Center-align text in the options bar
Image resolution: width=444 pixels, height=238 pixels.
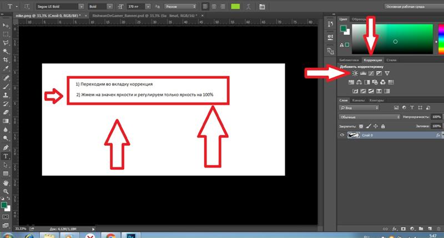pyautogui.click(x=214, y=6)
